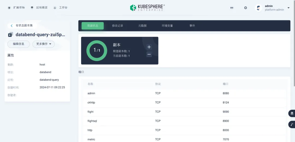Go back via the 有状态副本集 chevron
Screen dimensions: 295x142
[12, 26]
